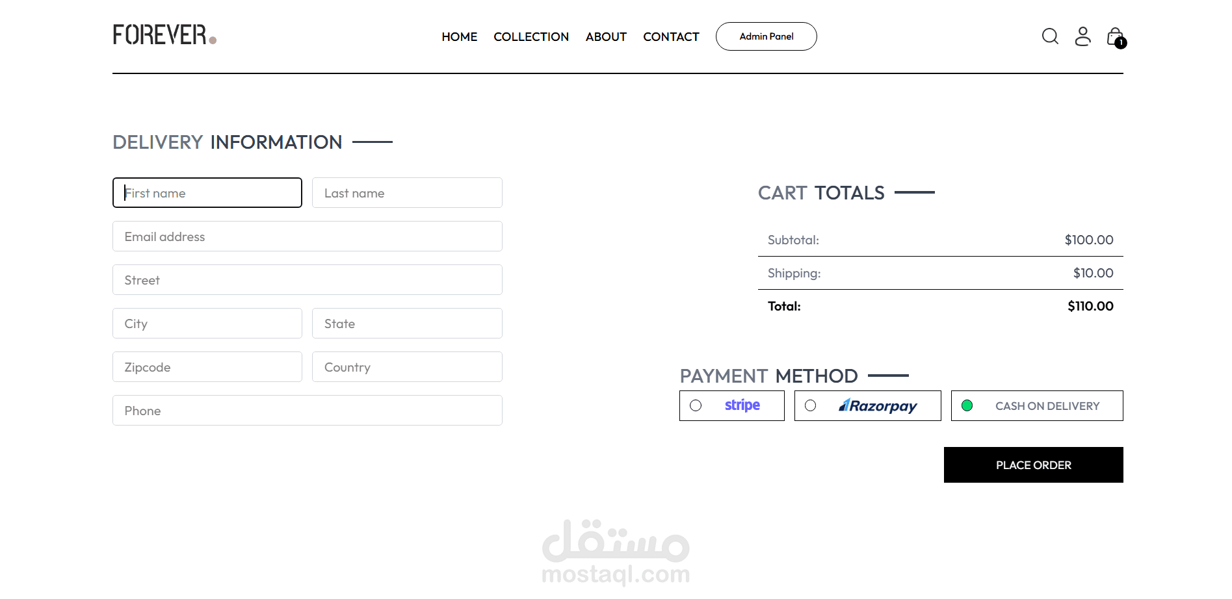The width and height of the screenshot is (1232, 599).
Task: Focus the Phone number field
Action: (307, 411)
